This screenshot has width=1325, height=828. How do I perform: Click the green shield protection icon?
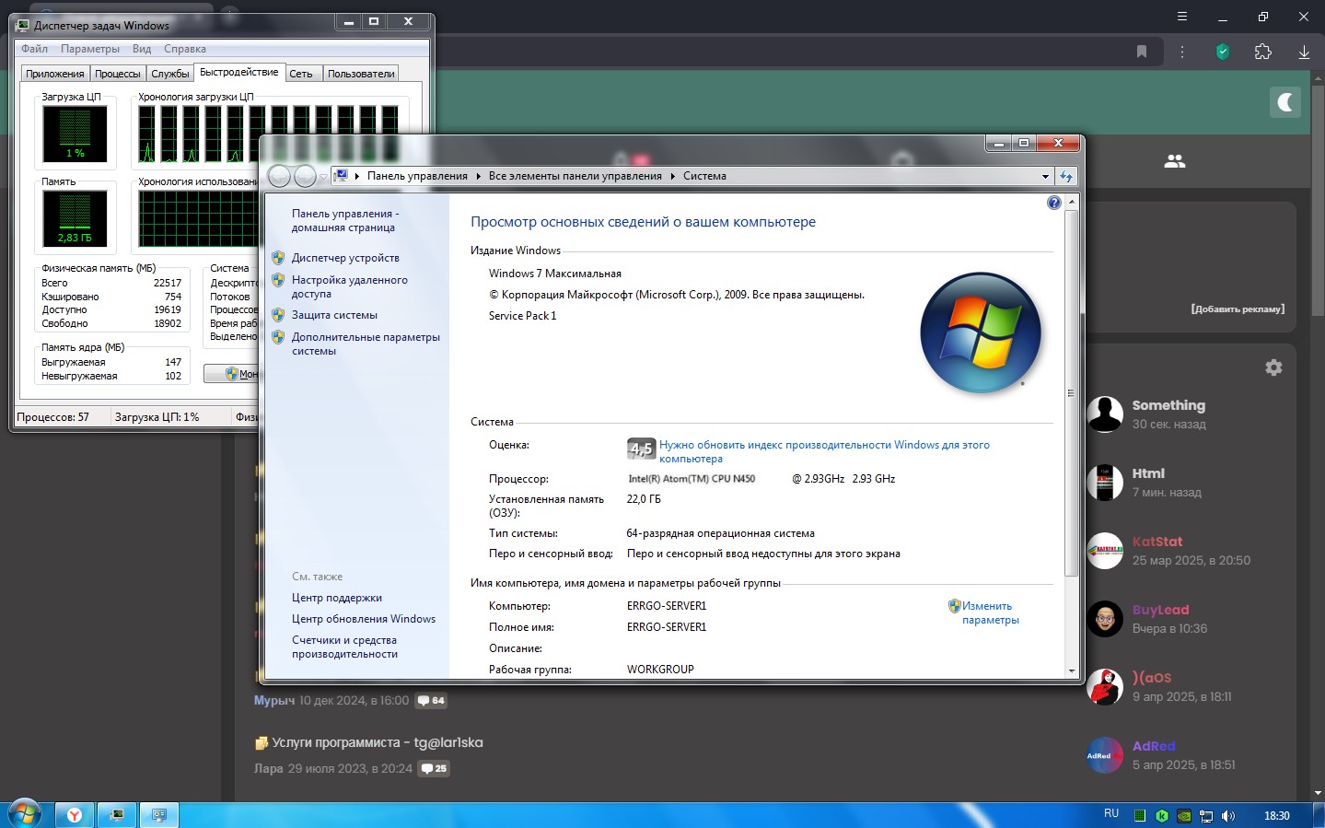[x=1222, y=52]
